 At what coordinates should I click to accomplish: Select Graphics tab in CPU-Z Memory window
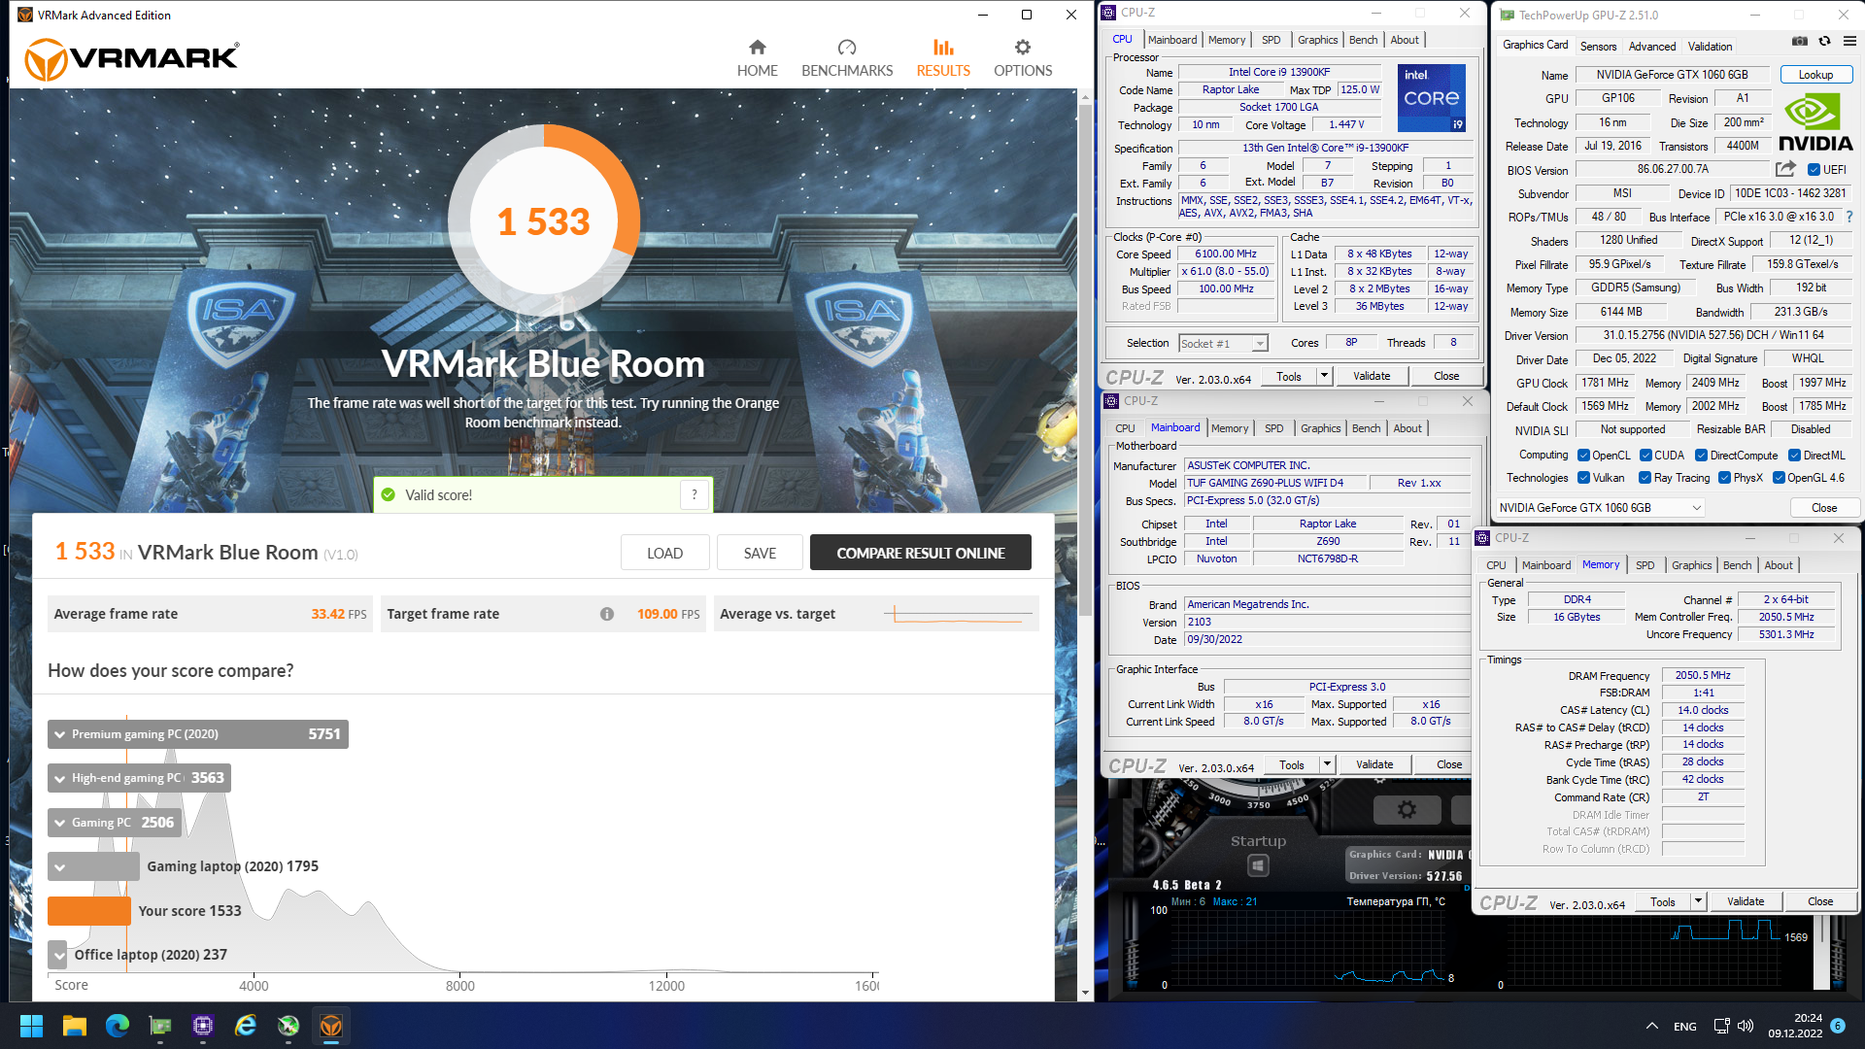coord(1691,565)
